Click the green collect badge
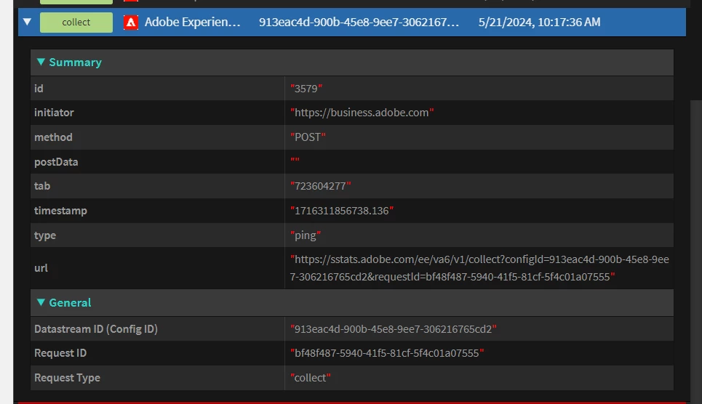This screenshot has height=404, width=702. [76, 22]
